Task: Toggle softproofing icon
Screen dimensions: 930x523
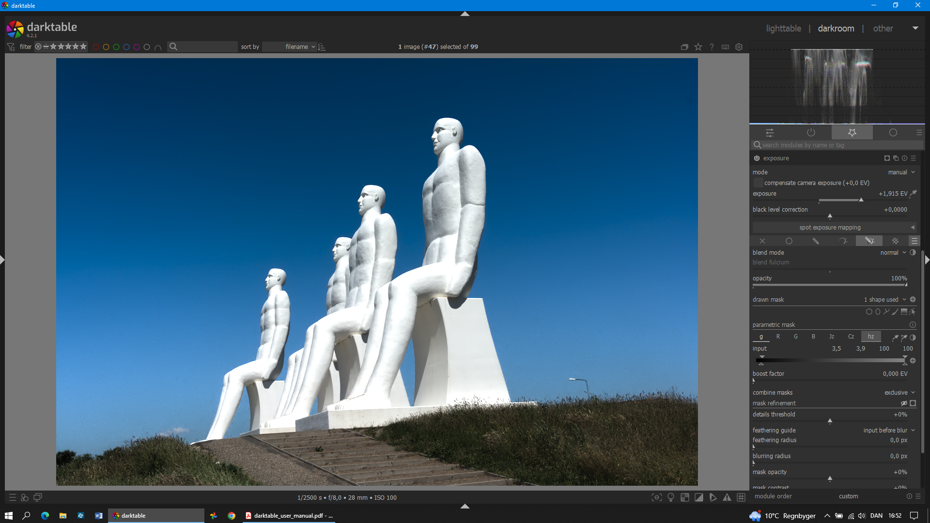Action: 713,497
